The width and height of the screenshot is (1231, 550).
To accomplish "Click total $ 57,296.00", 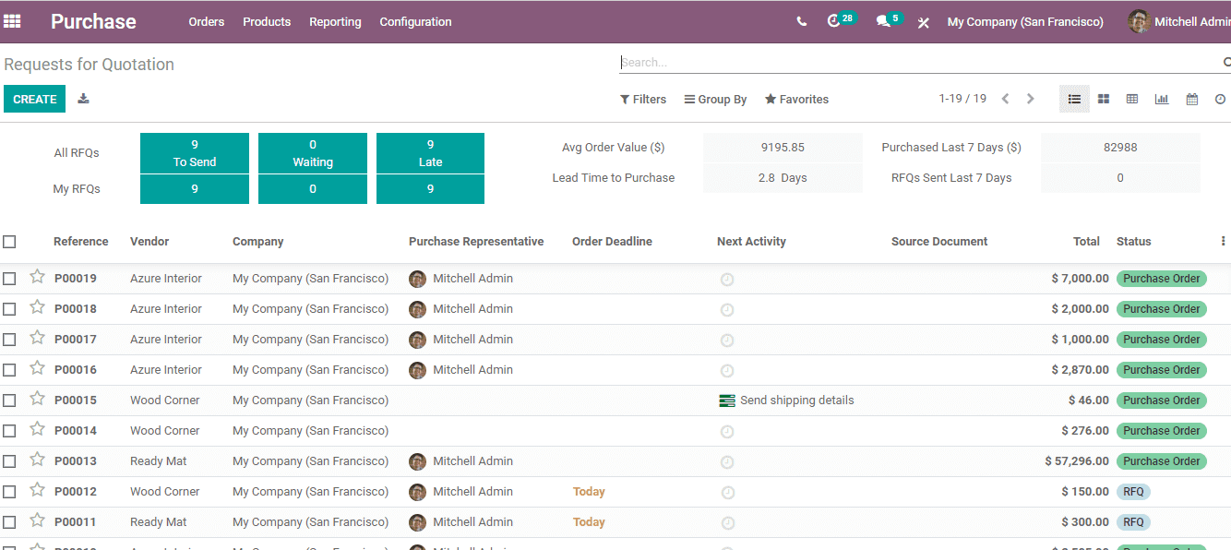I will click(1077, 461).
